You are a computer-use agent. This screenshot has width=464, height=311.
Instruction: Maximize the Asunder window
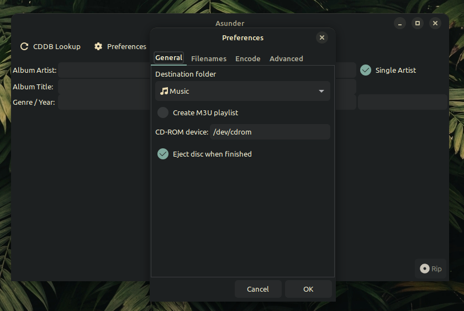(418, 23)
